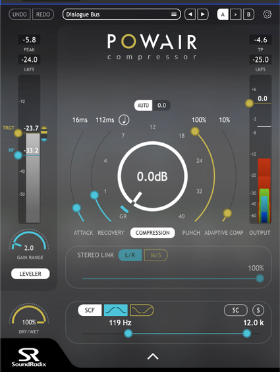This screenshot has width=280, height=372.
Task: Collapse the bottom panel with chevron
Action: click(153, 356)
